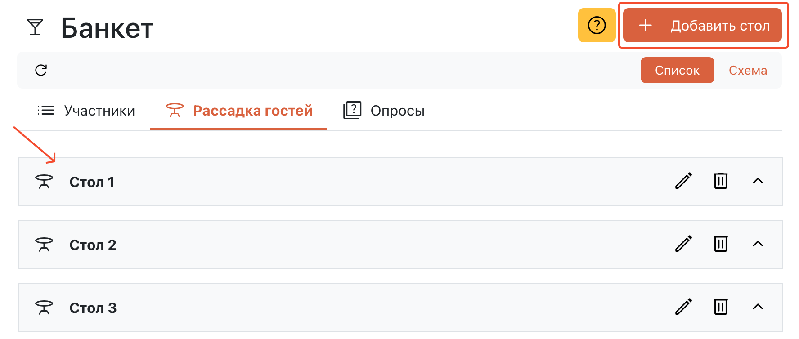This screenshot has height=339, width=799.
Task: Click the refresh icon on the toolbar
Action: pos(40,70)
